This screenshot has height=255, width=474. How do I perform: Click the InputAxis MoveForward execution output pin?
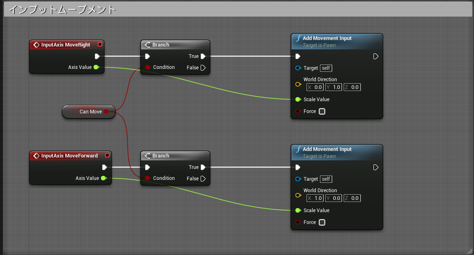104,167
